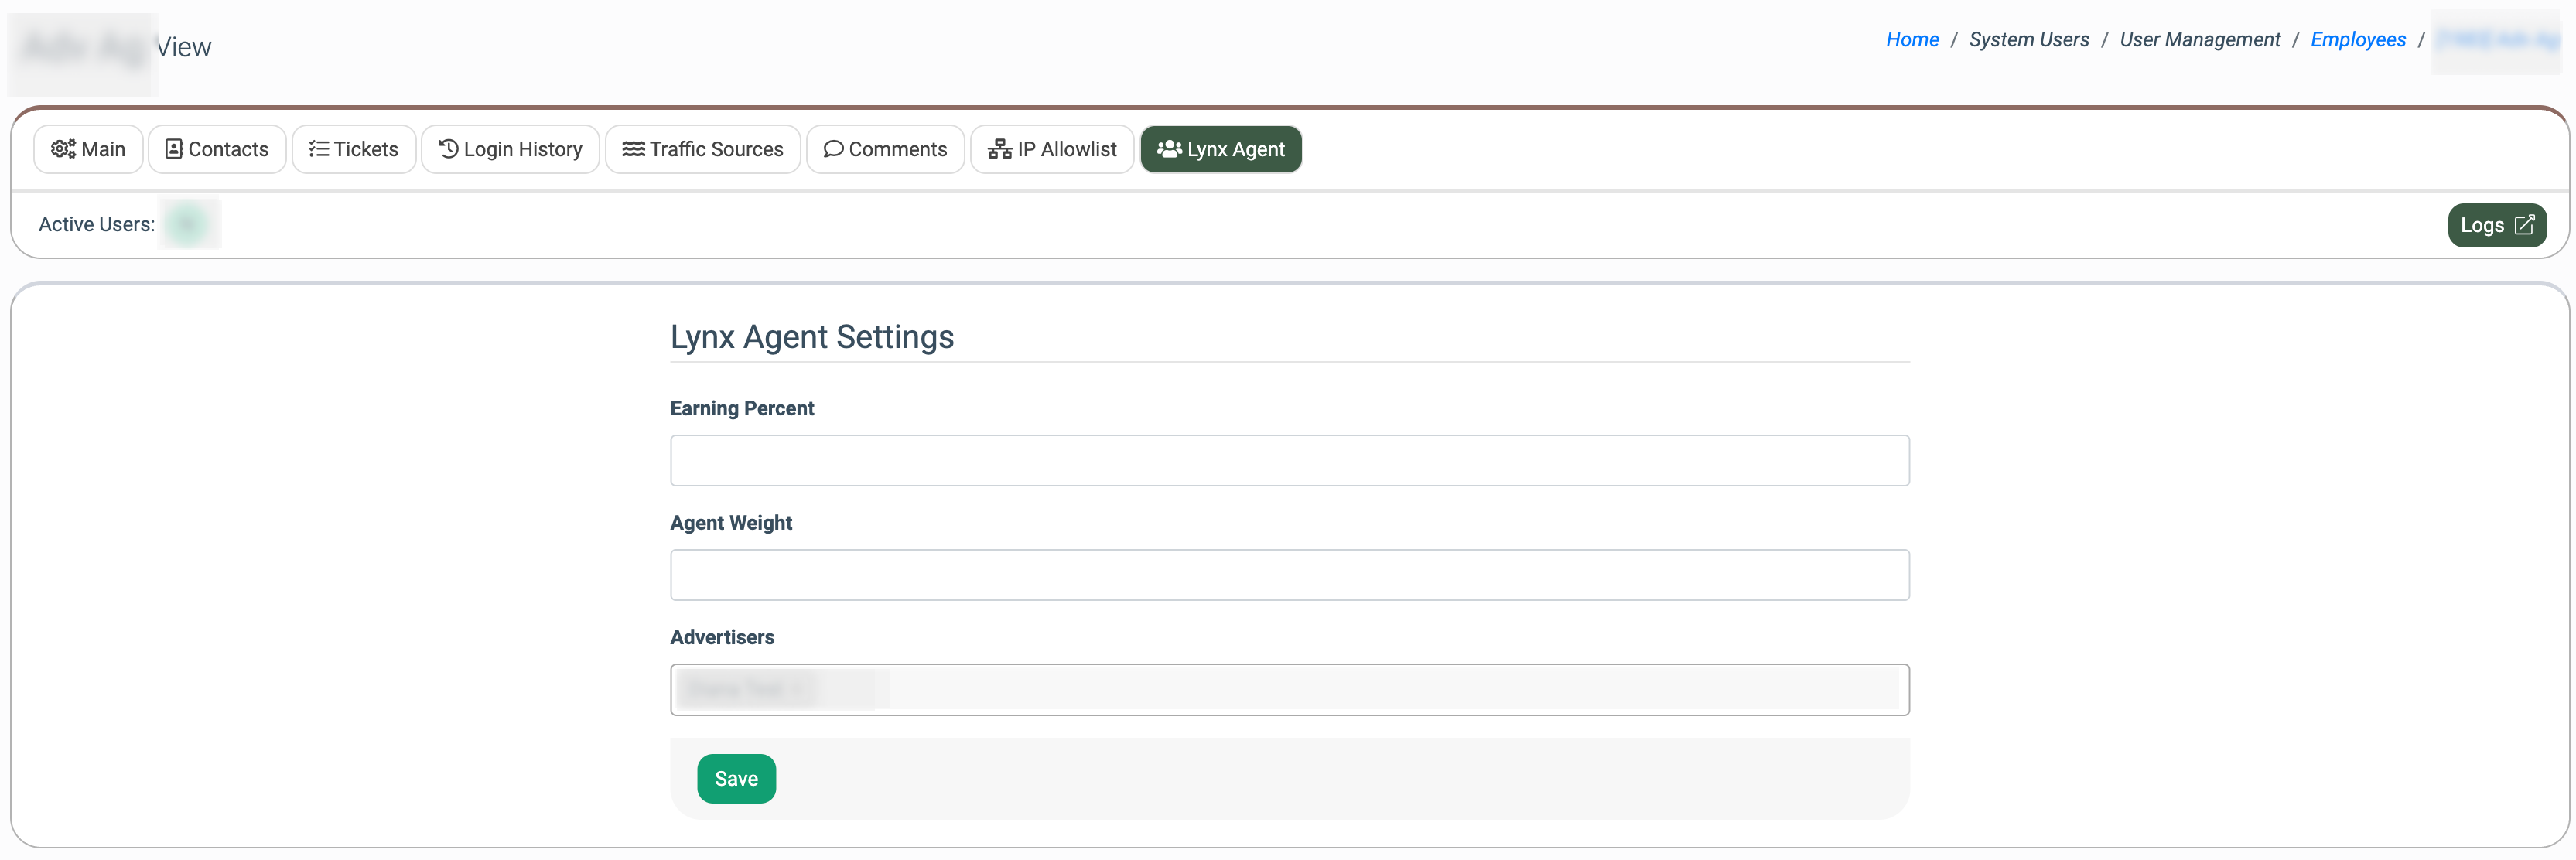Click the users icon on Lynx Agent tab
Viewport: 2576px width, 860px height.
click(1169, 149)
